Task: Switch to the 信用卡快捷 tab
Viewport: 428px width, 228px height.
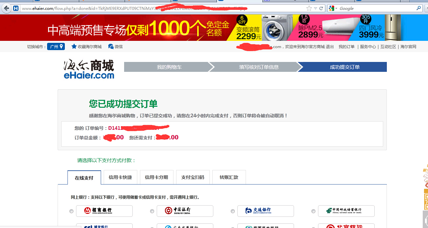Action: point(120,177)
